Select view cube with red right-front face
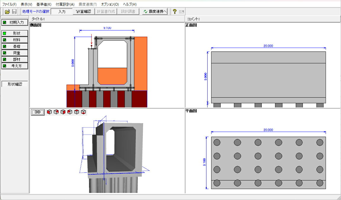 63,112
